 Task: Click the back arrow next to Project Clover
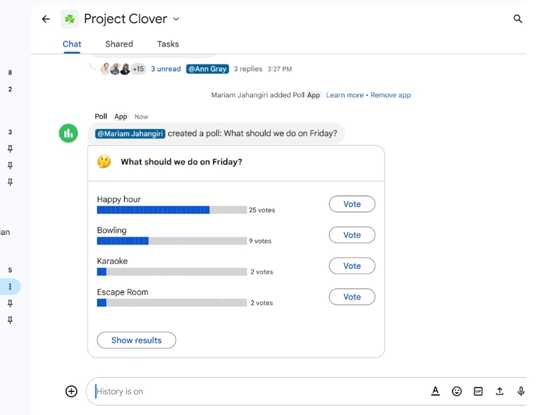[x=45, y=19]
